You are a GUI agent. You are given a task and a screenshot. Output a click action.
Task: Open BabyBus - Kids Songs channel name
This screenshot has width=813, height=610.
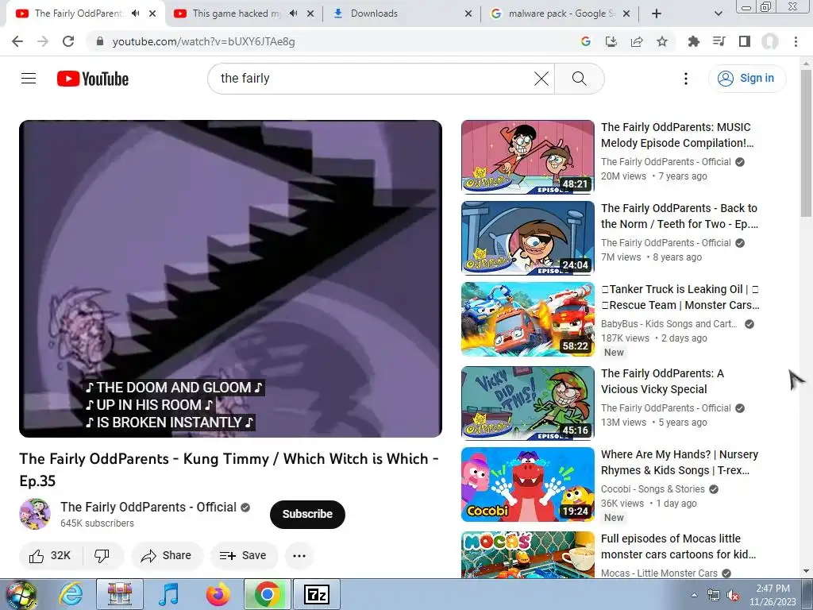tap(669, 324)
